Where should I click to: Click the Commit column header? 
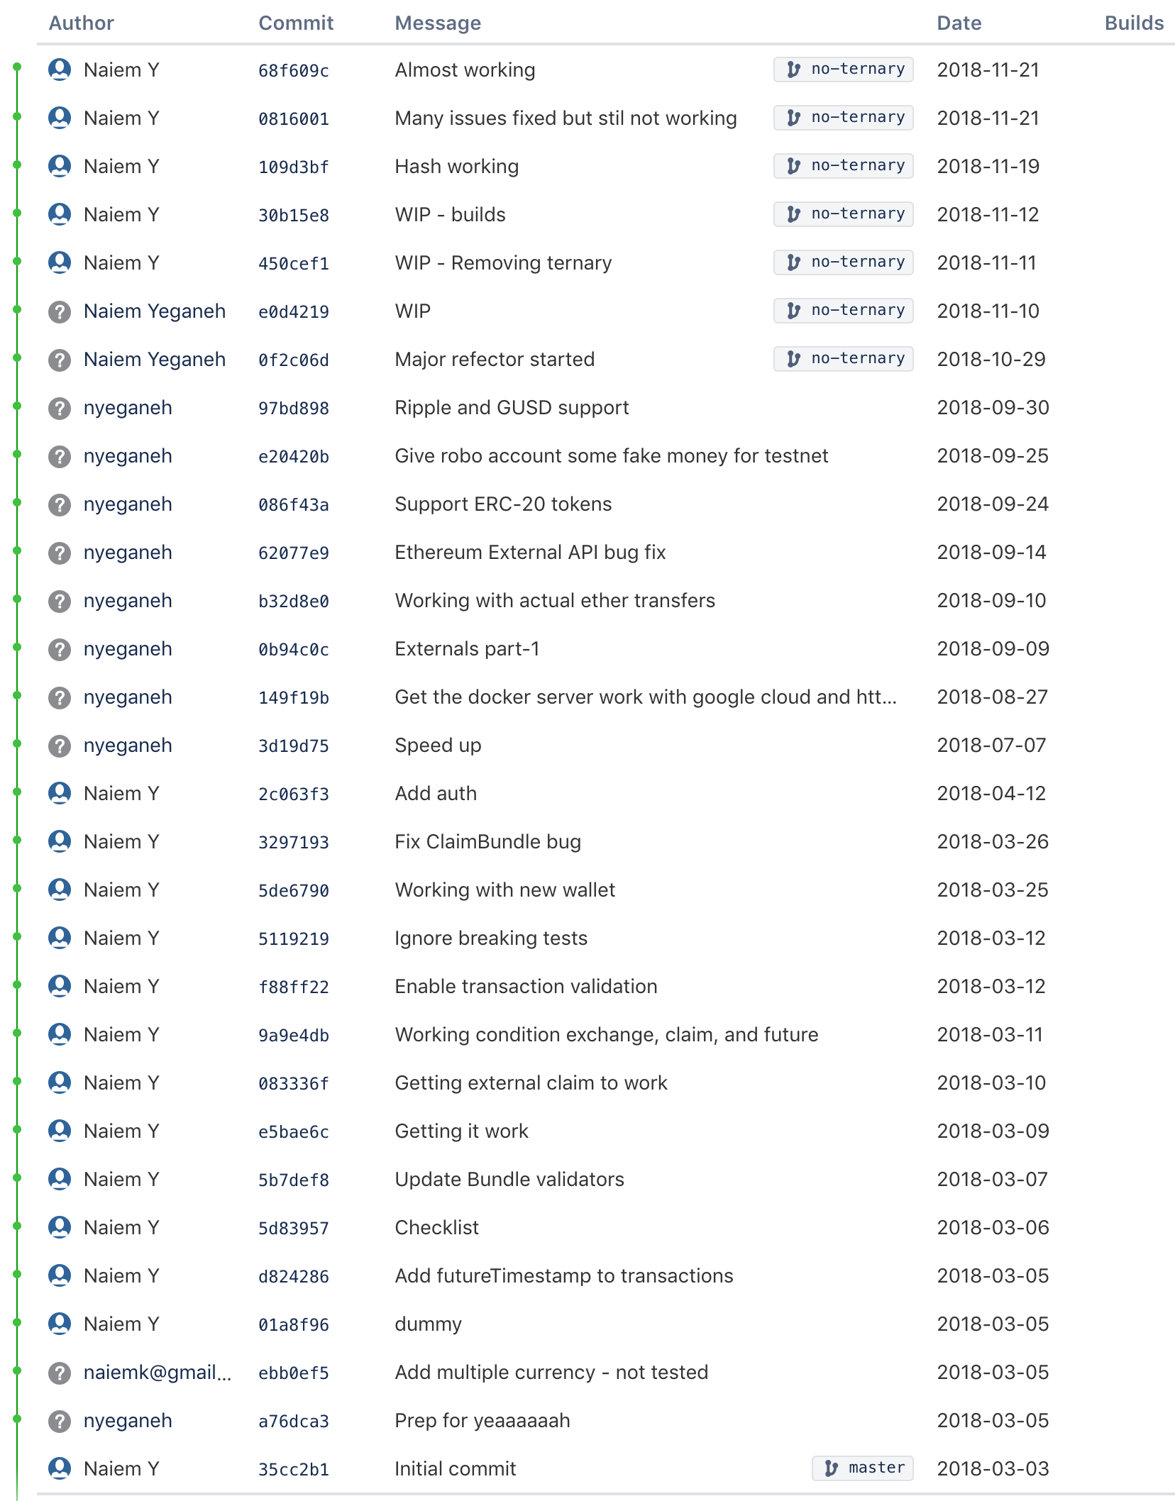point(296,23)
